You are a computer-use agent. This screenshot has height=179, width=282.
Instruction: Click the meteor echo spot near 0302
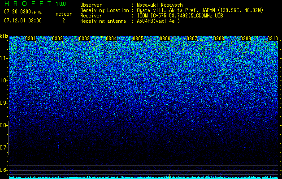pos(59,146)
